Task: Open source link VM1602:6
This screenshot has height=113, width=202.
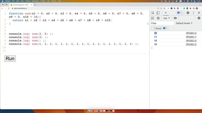Action: point(191,33)
